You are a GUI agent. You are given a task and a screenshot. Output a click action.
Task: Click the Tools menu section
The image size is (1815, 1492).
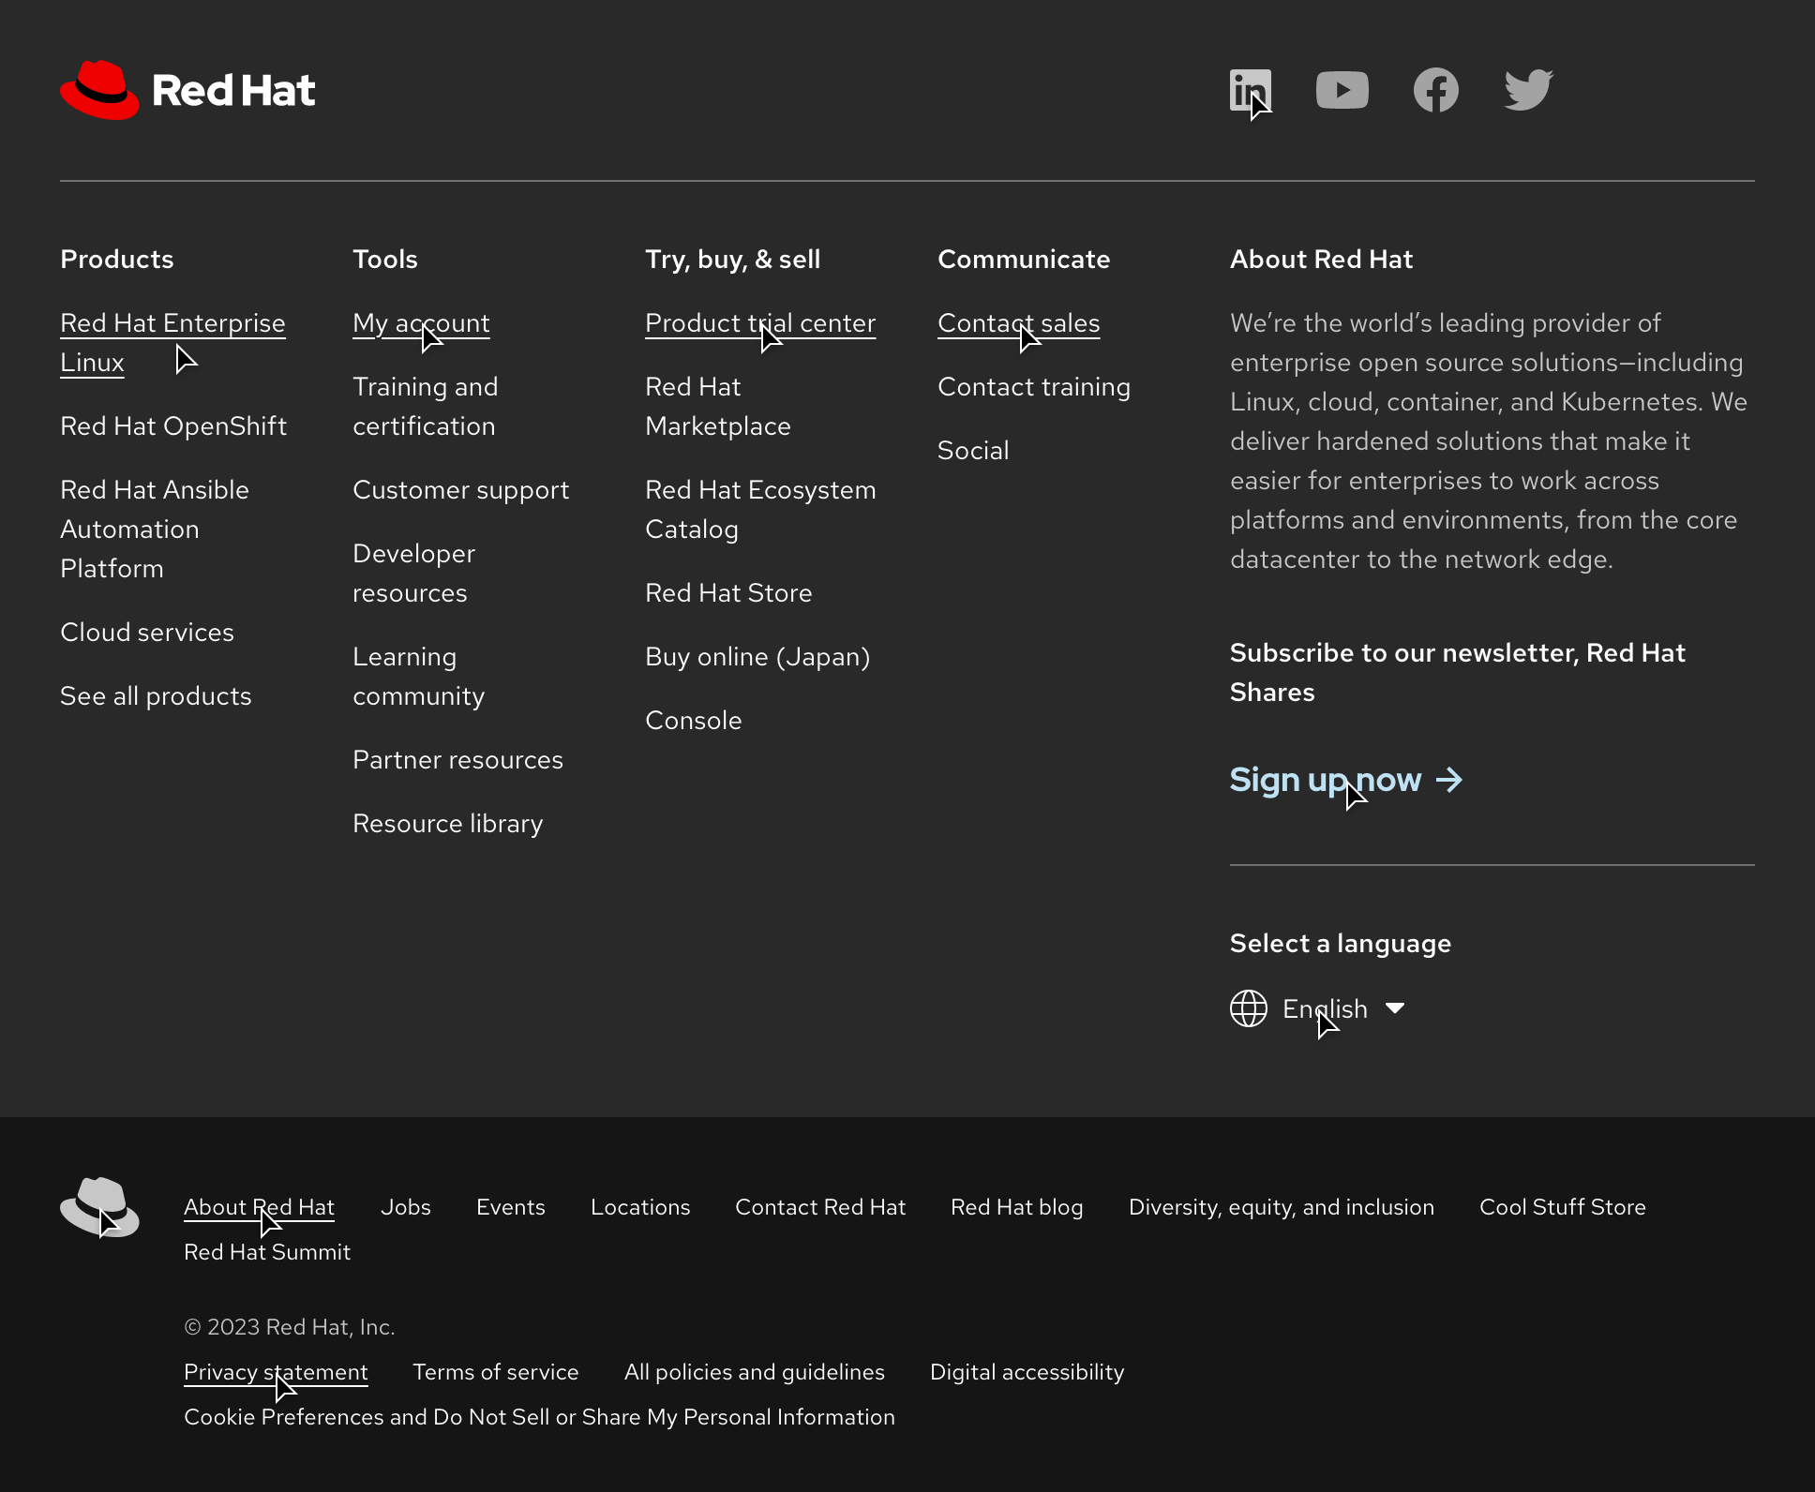[x=384, y=260]
